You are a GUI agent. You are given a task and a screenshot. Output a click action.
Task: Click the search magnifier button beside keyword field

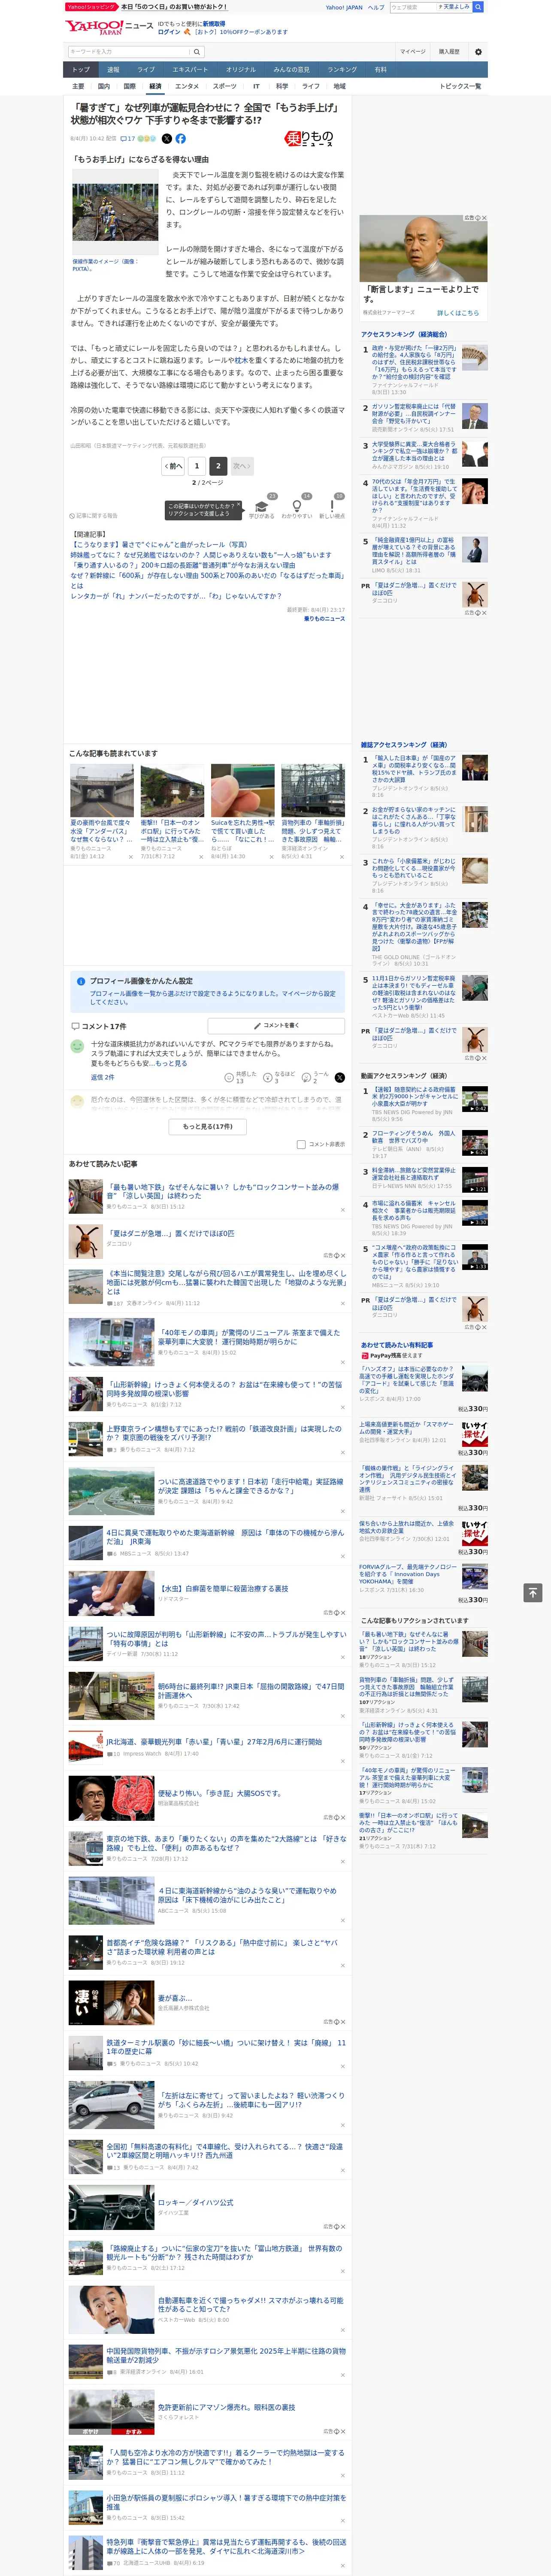pos(197,52)
